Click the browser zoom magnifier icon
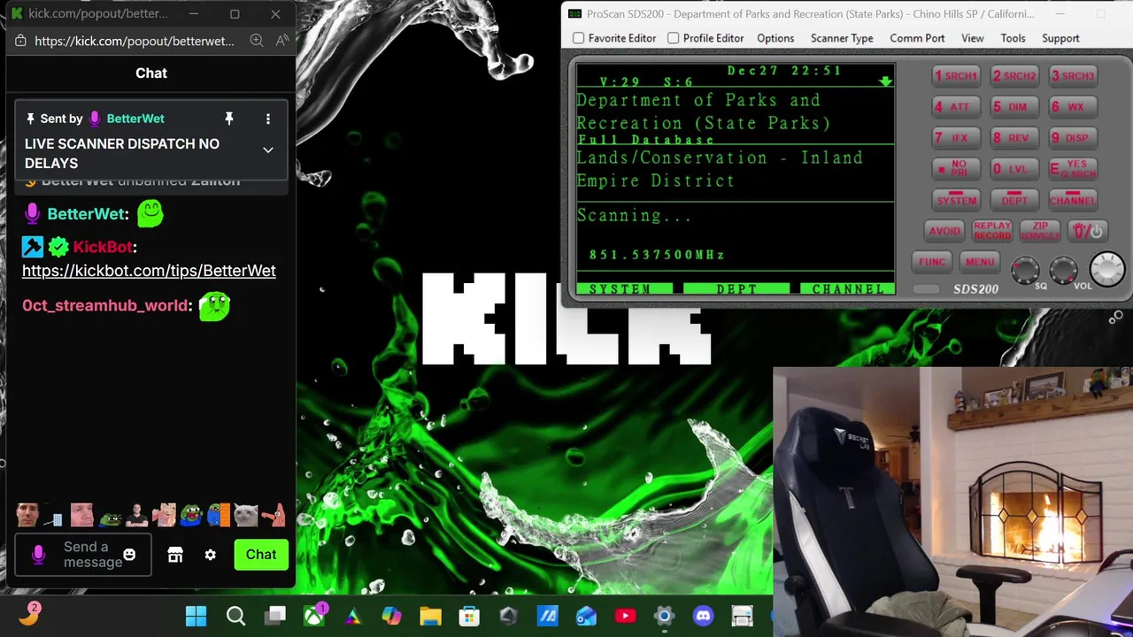This screenshot has height=637, width=1133. pyautogui.click(x=257, y=41)
